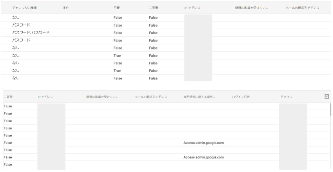Click the ログイン日時 column header
The height and width of the screenshot is (172, 333).
click(241, 97)
